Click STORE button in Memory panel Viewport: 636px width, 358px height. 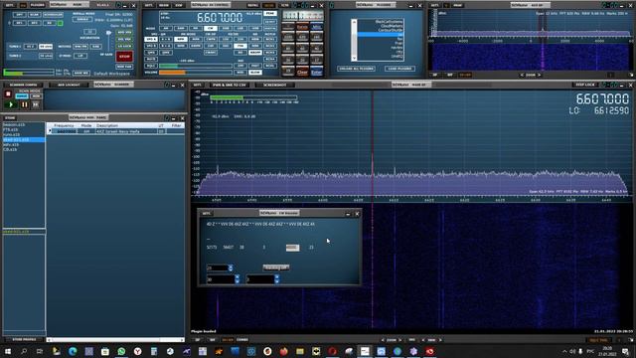[10, 118]
